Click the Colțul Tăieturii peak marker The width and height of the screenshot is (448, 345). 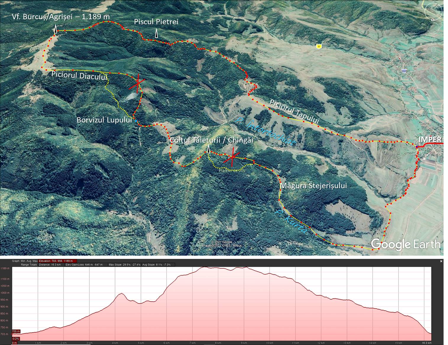tap(208, 150)
